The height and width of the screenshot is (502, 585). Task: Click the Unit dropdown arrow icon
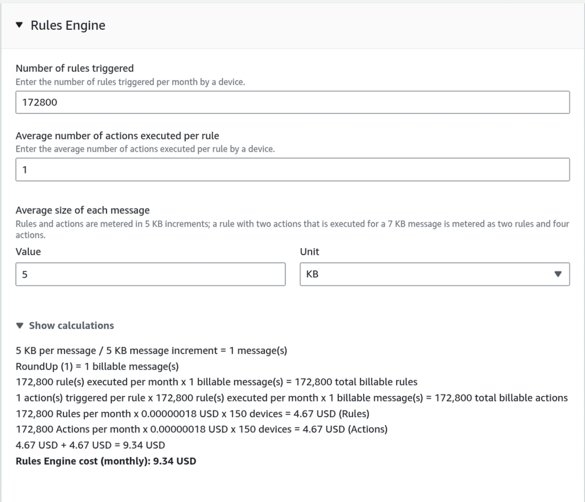point(557,274)
